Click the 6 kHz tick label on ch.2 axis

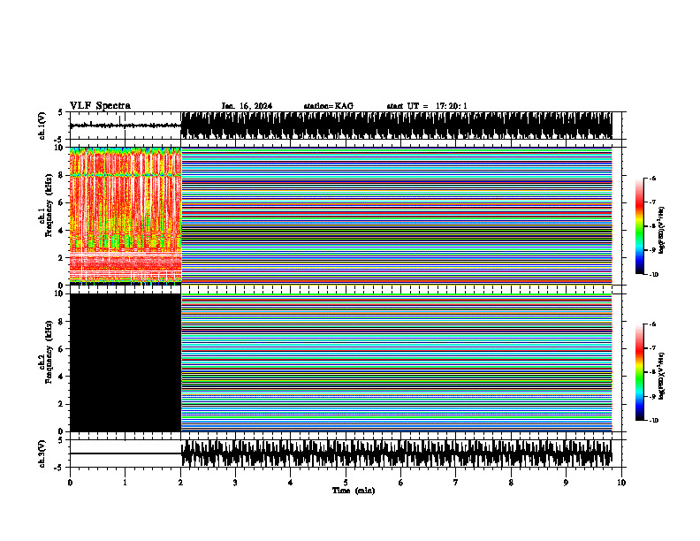click(62, 349)
